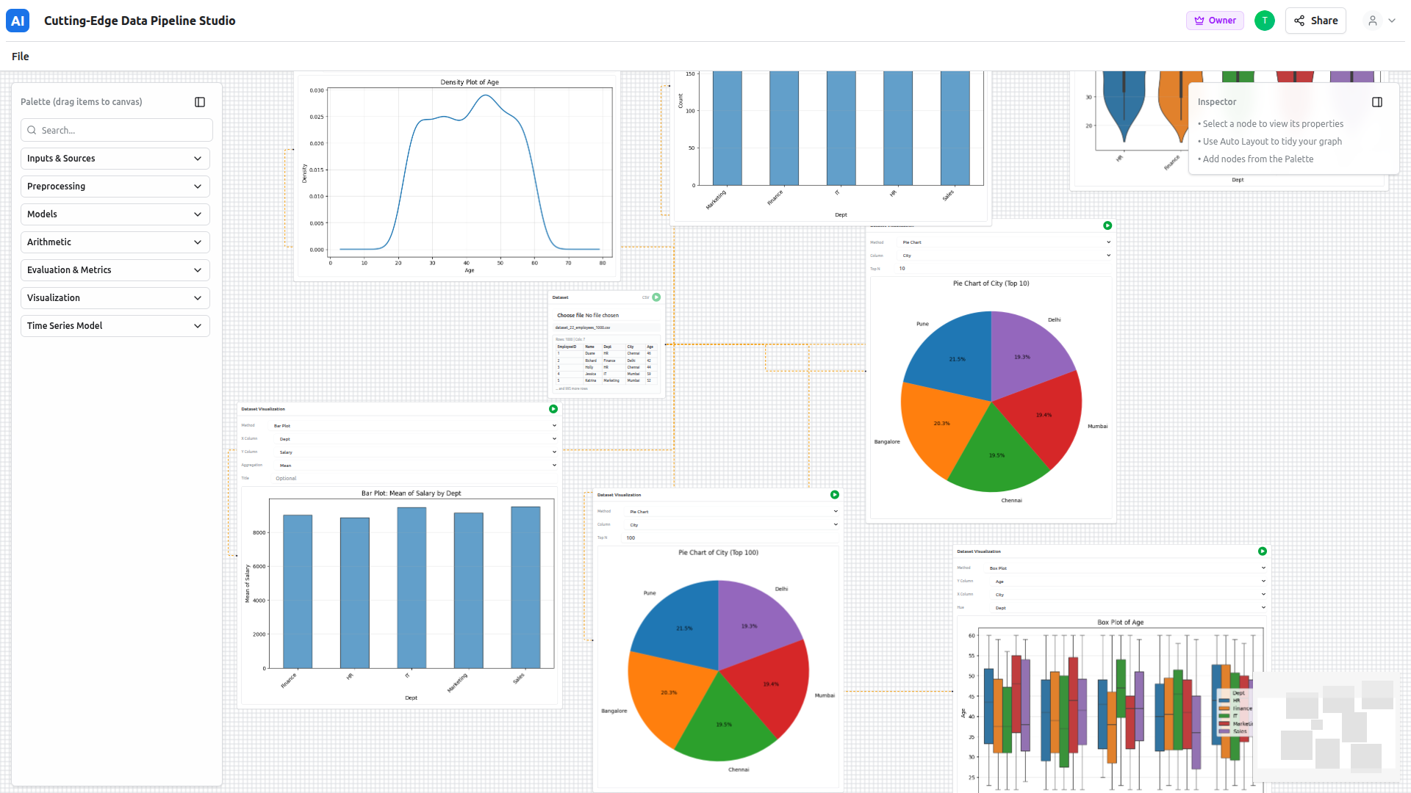The height and width of the screenshot is (793, 1411).
Task: Expand the Preprocessing palette section
Action: click(x=115, y=187)
